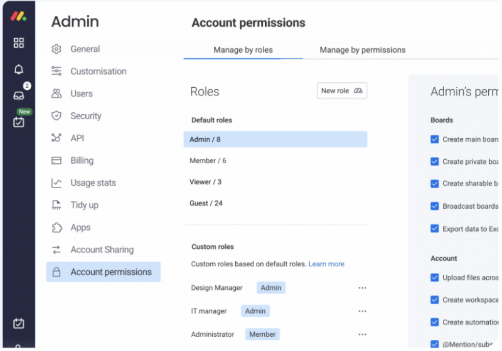
Task: Open the notifications bell
Action: click(x=19, y=70)
